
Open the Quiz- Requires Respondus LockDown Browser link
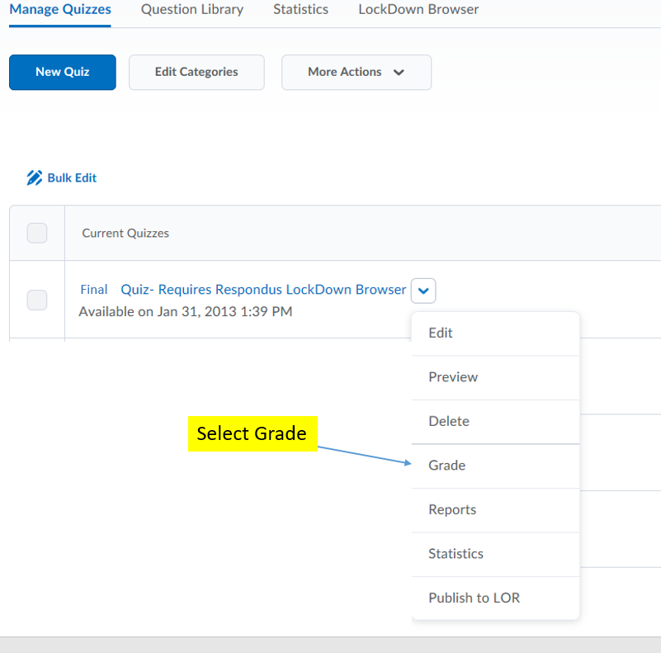(x=263, y=290)
